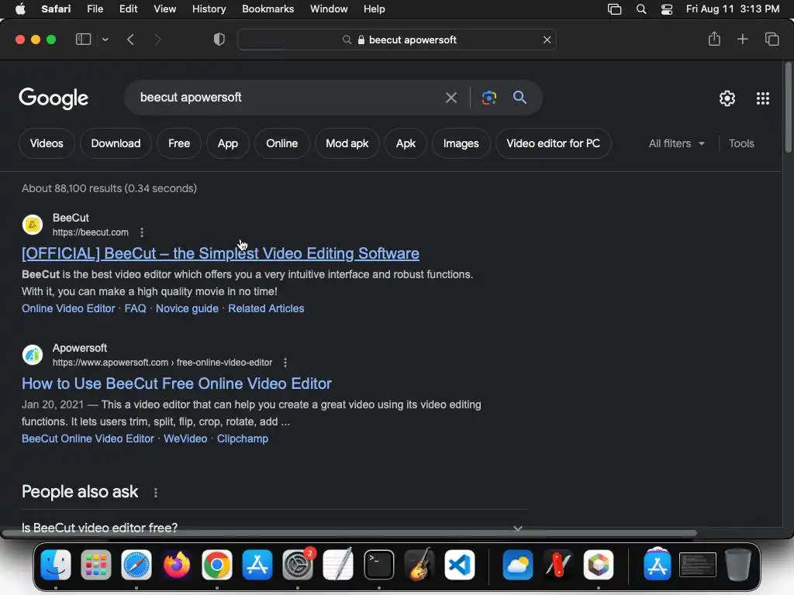Open the sidebar options chevron menu
This screenshot has width=794, height=595.
105,40
